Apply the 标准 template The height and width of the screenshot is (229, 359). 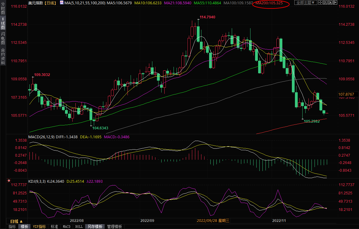(x=54, y=227)
